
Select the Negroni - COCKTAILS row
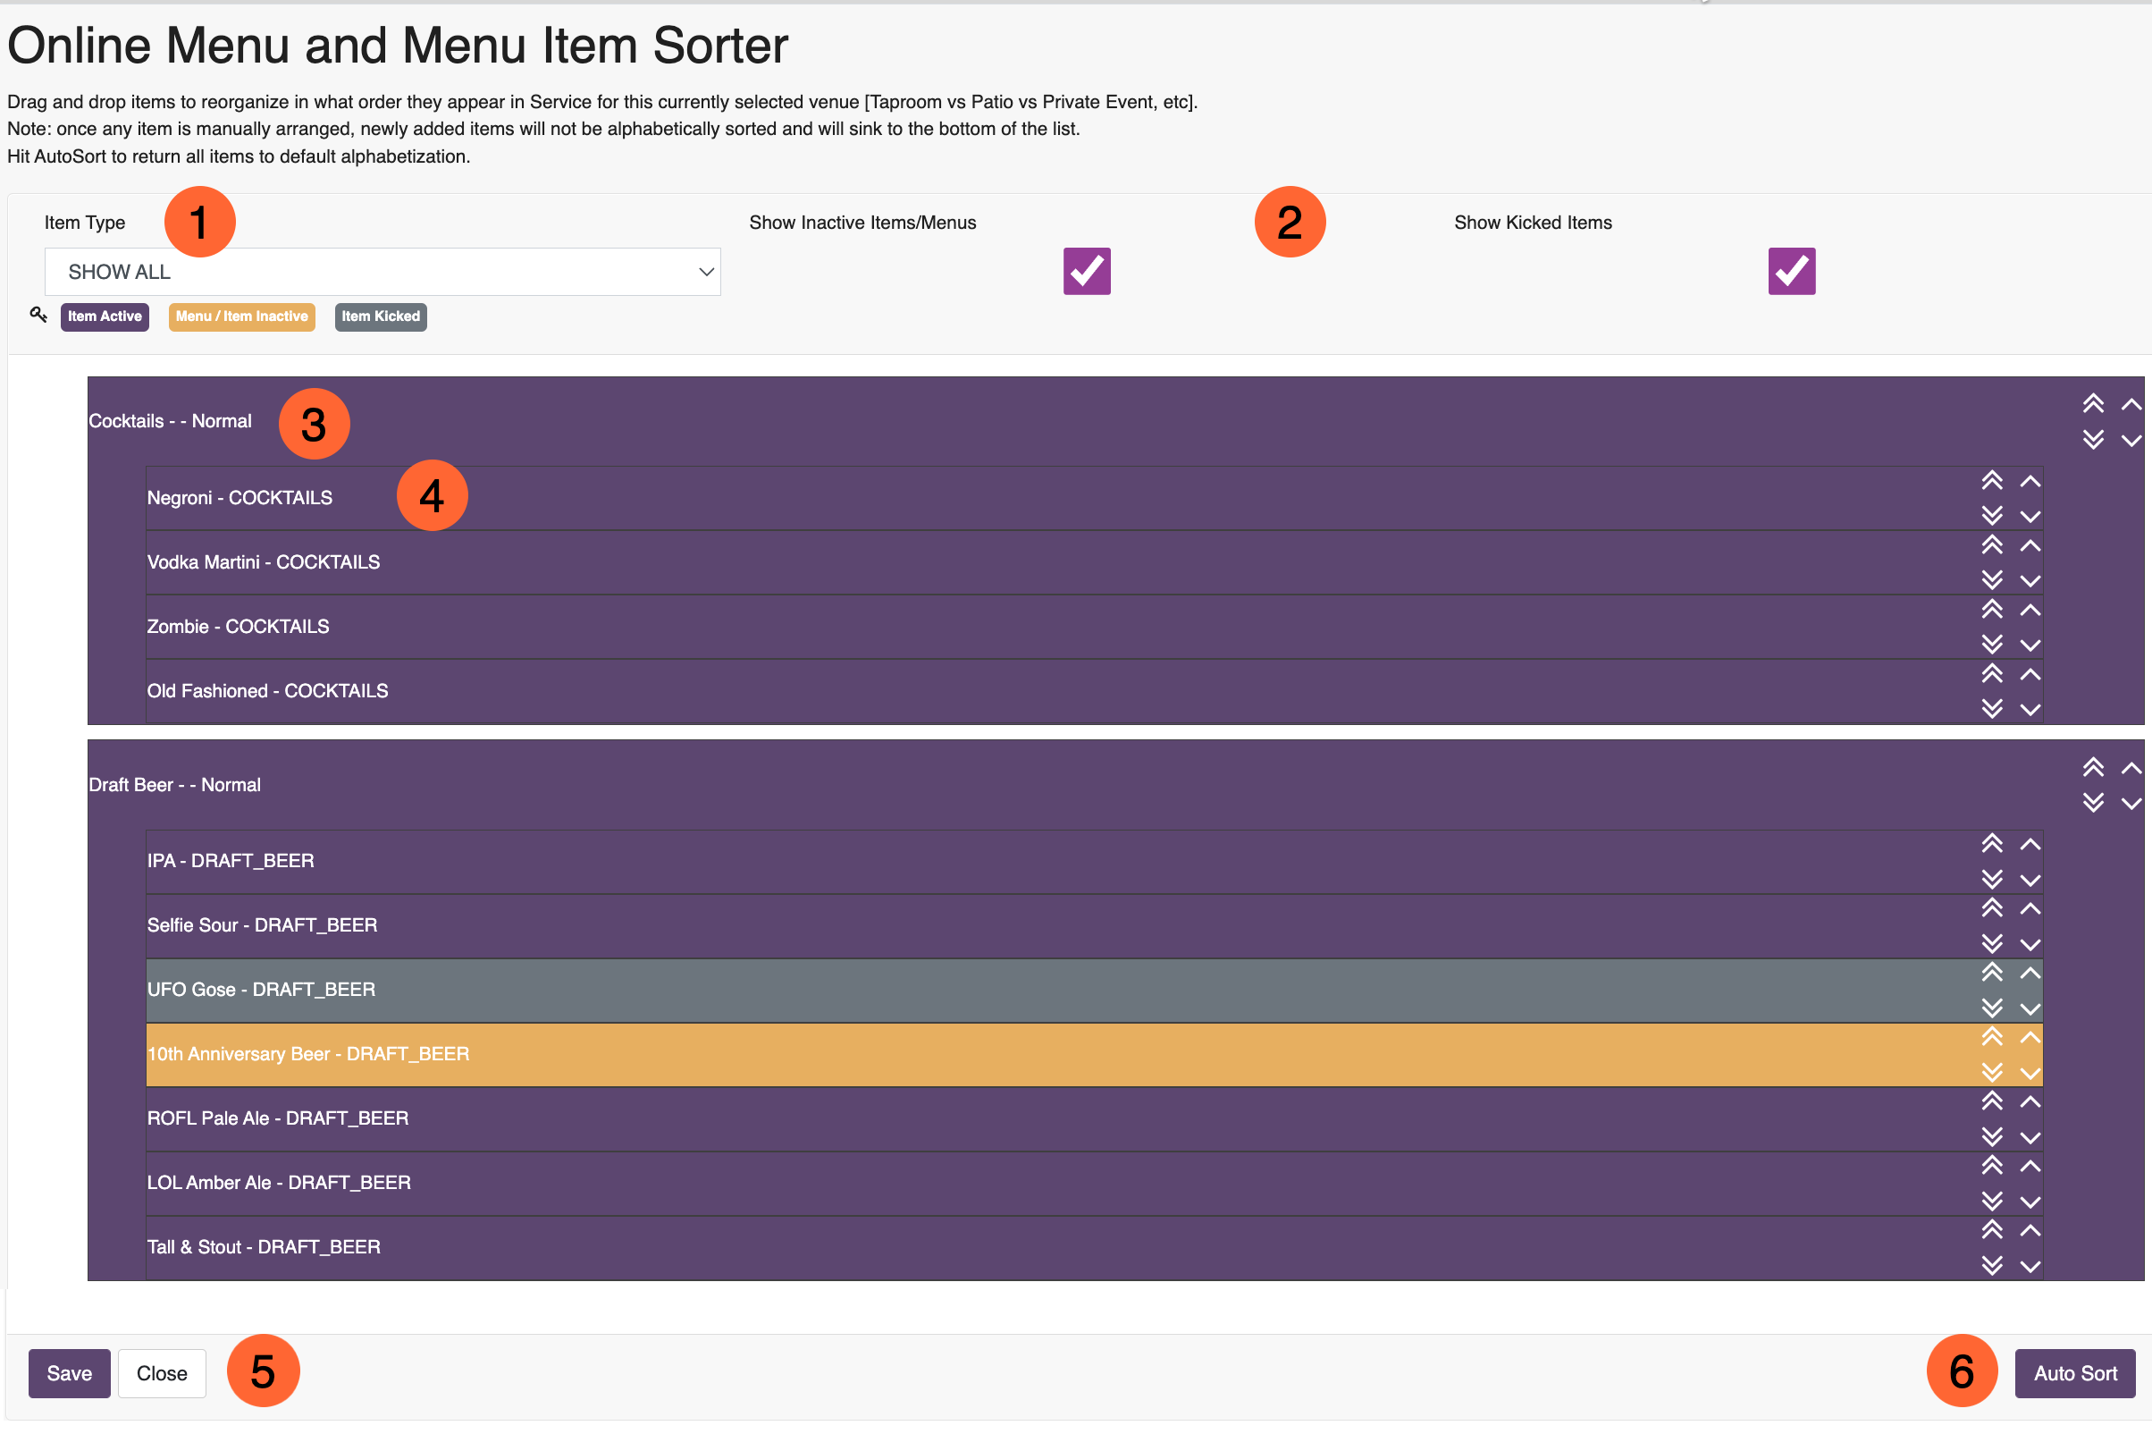point(1094,499)
